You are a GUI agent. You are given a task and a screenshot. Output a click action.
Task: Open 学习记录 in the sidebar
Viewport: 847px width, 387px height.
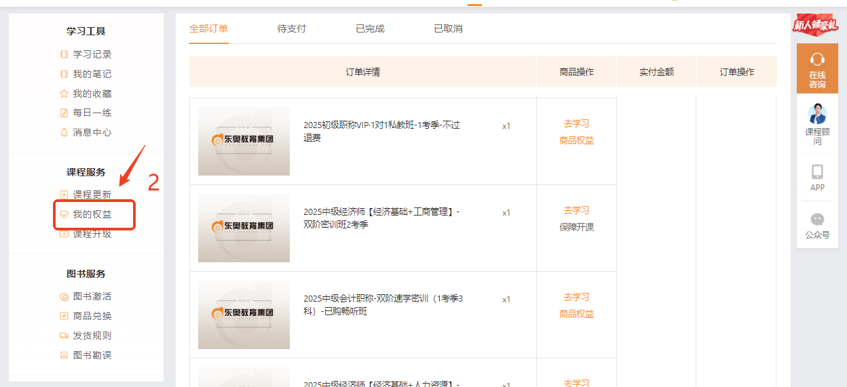92,54
